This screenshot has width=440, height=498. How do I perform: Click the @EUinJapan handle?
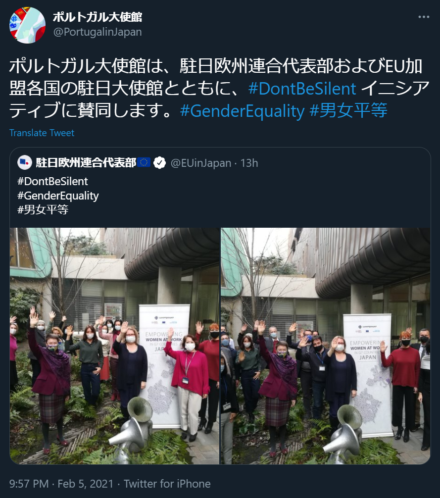coord(201,163)
